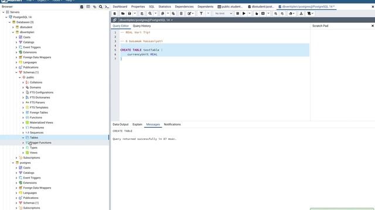Click the Open File folder icon
375x210 pixels.
[x=122, y=13]
